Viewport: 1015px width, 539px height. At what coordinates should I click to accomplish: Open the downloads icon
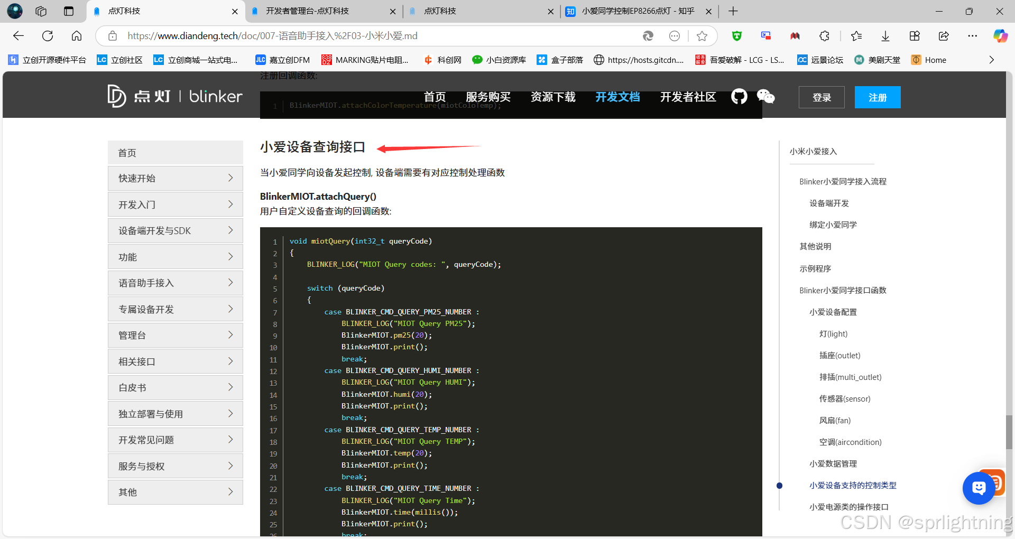point(885,36)
